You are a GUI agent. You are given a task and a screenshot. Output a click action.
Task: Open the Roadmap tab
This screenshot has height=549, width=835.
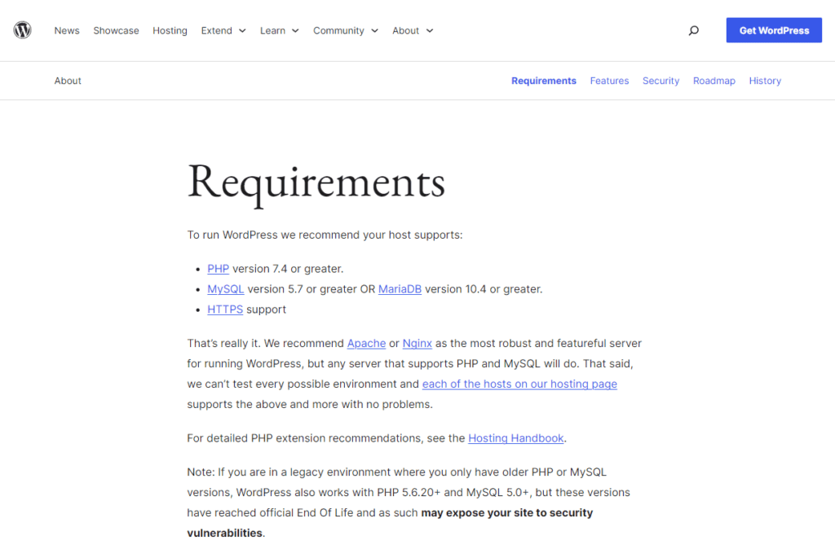click(714, 81)
